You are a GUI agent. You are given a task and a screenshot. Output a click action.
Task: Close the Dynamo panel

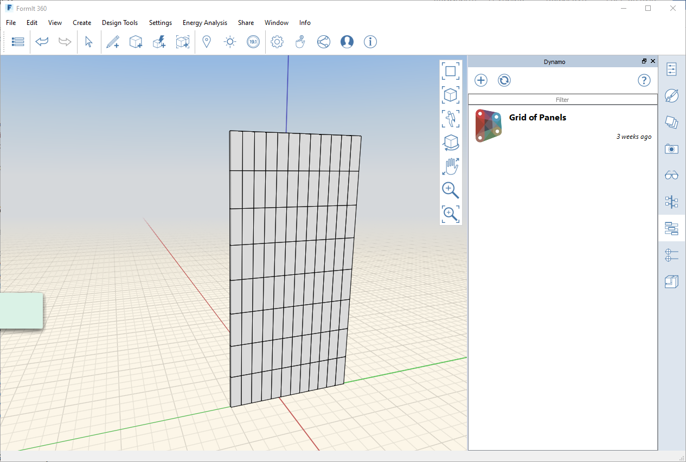pyautogui.click(x=653, y=61)
